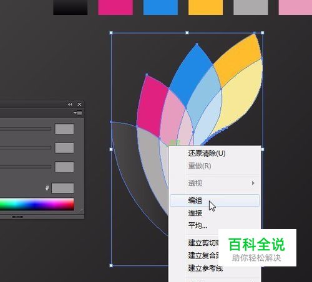Click the second color channel slider
The height and width of the screenshot is (282, 312).
[26, 148]
